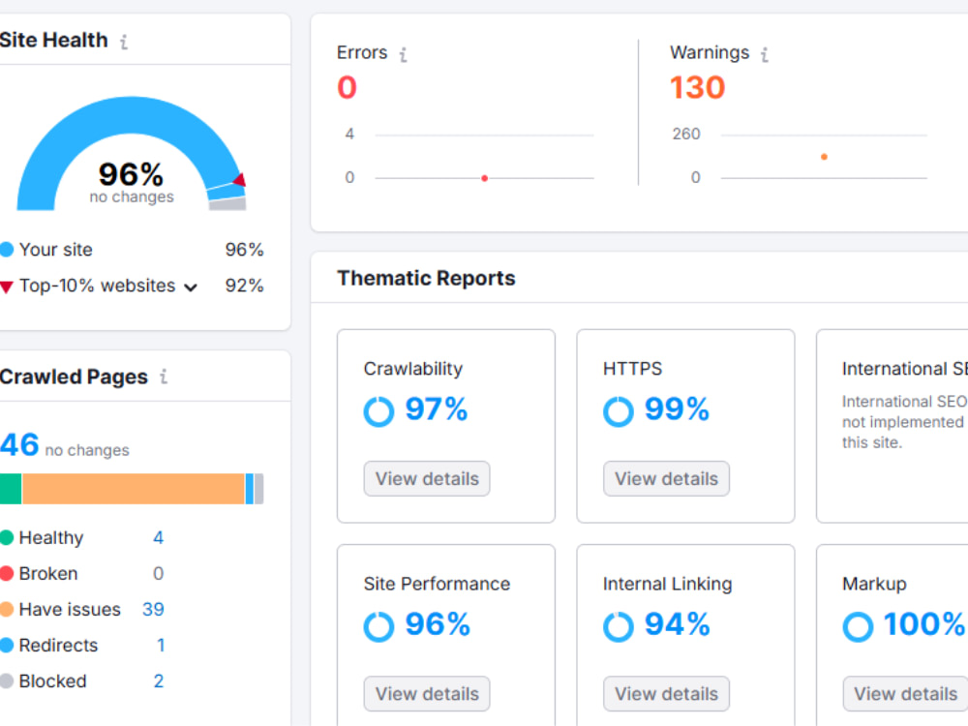
Task: Open View details for Site Performance
Action: [427, 694]
